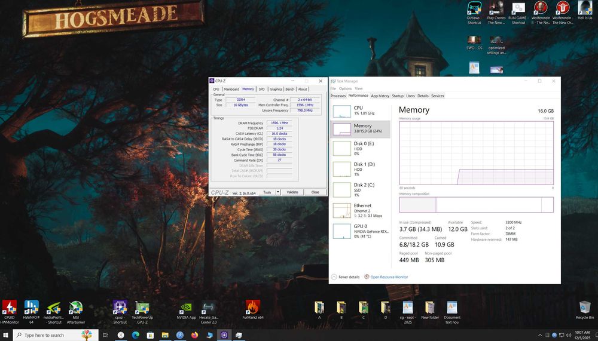Screen dimensions: 598x341
Task: Open Microsoft Edge from the taskbar
Action: pos(135,335)
